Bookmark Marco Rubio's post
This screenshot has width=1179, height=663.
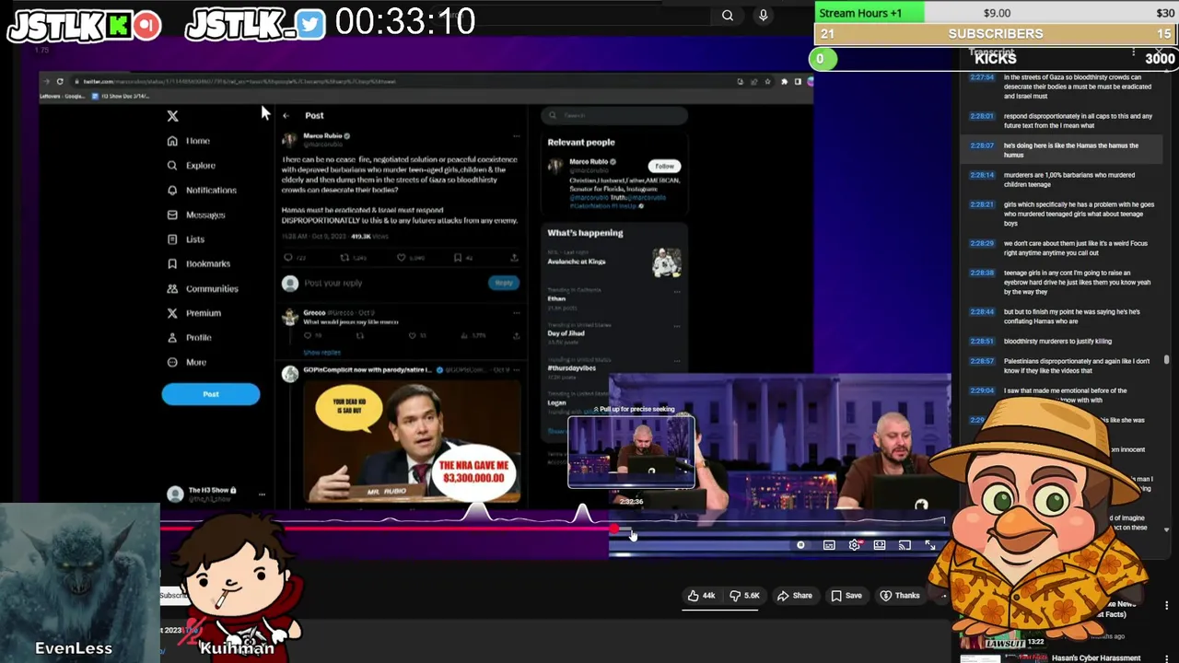[458, 258]
